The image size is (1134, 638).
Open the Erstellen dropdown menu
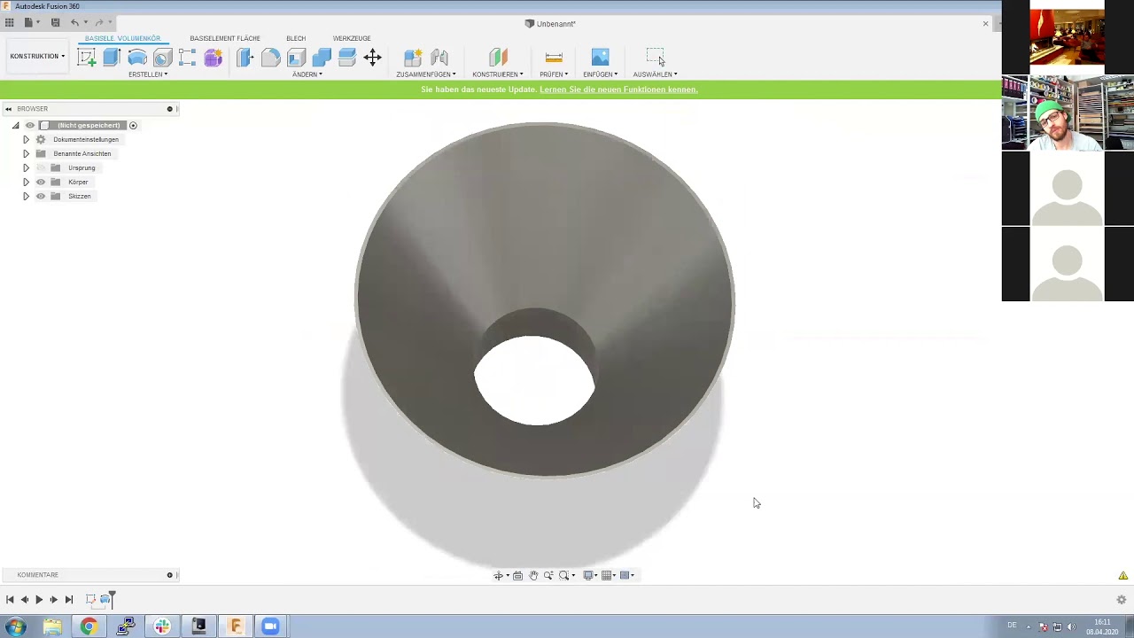pyautogui.click(x=148, y=74)
